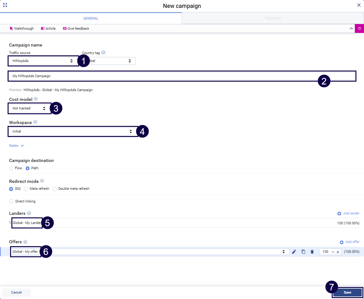Click the magenta help question icon
Image resolution: width=364 pixels, height=299 pixels.
[359, 28]
